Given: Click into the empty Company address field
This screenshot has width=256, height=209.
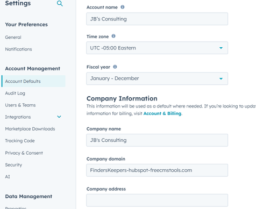Looking at the screenshot, I should point(157,200).
